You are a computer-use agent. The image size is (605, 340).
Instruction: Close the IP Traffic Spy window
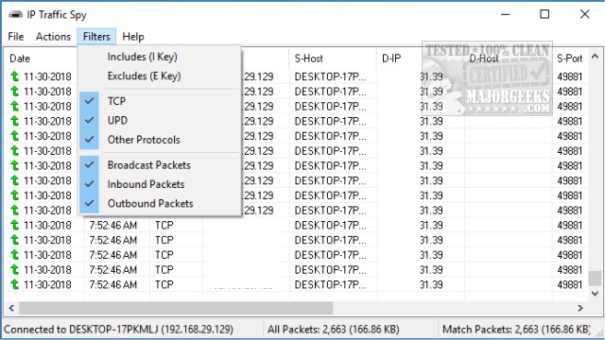pos(584,15)
